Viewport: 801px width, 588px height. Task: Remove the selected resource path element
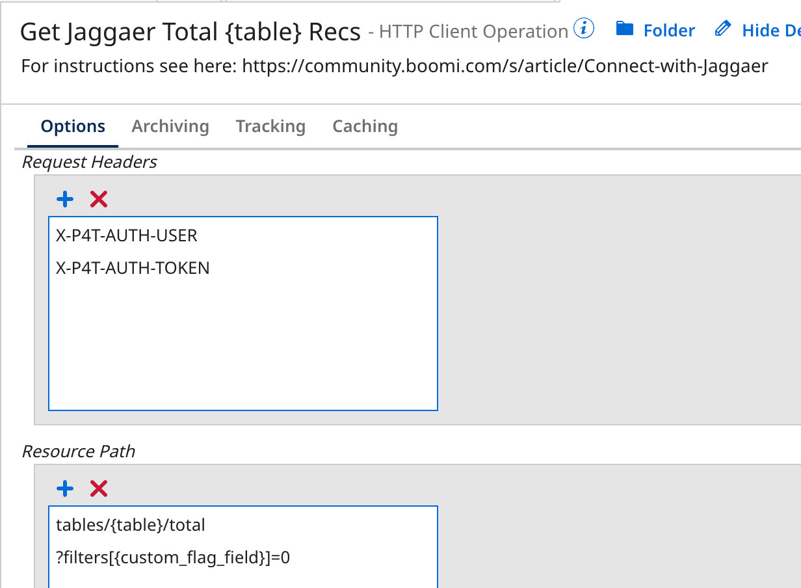pos(98,488)
